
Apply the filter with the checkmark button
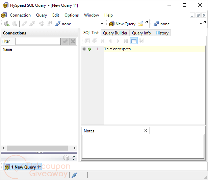(x=65, y=42)
